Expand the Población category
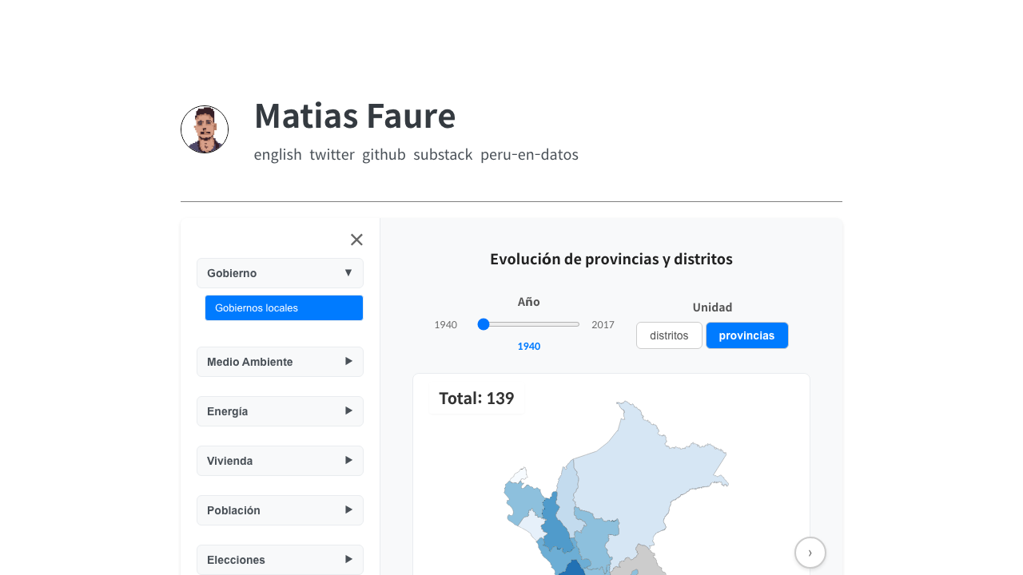Screen dimensions: 1023x575 click(280, 510)
